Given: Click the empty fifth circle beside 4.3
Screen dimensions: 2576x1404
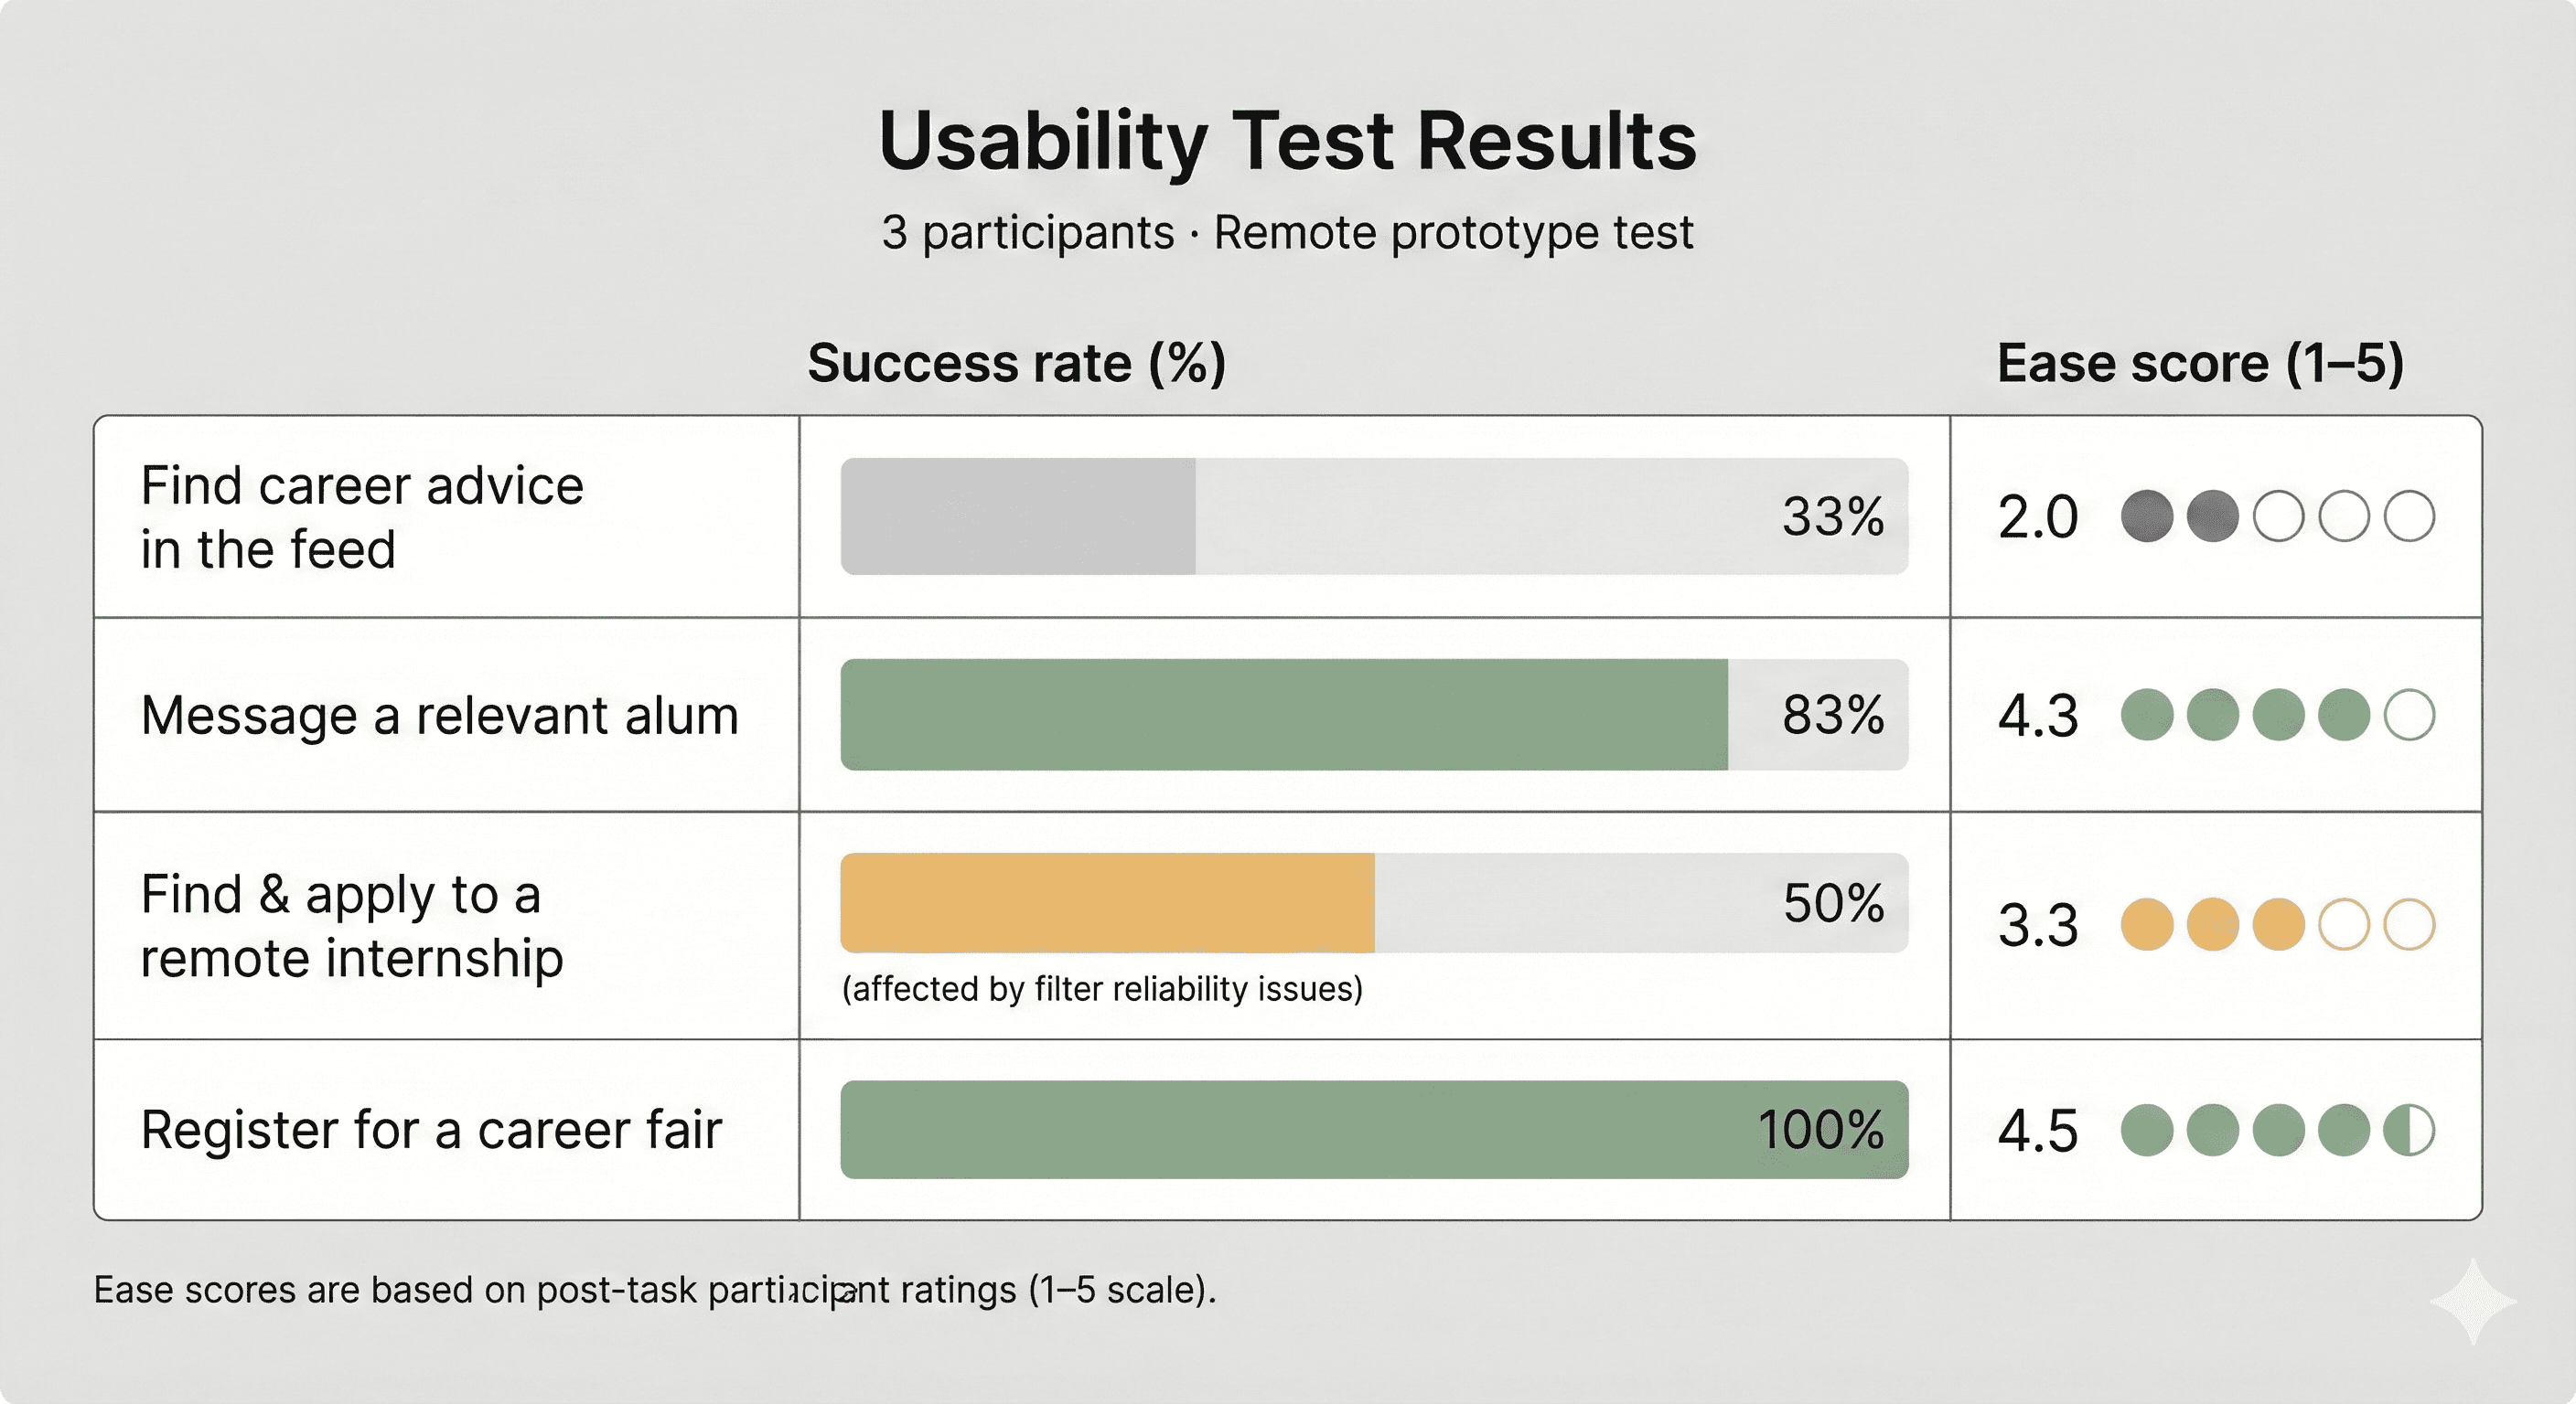Looking at the screenshot, I should pyautogui.click(x=2408, y=716).
